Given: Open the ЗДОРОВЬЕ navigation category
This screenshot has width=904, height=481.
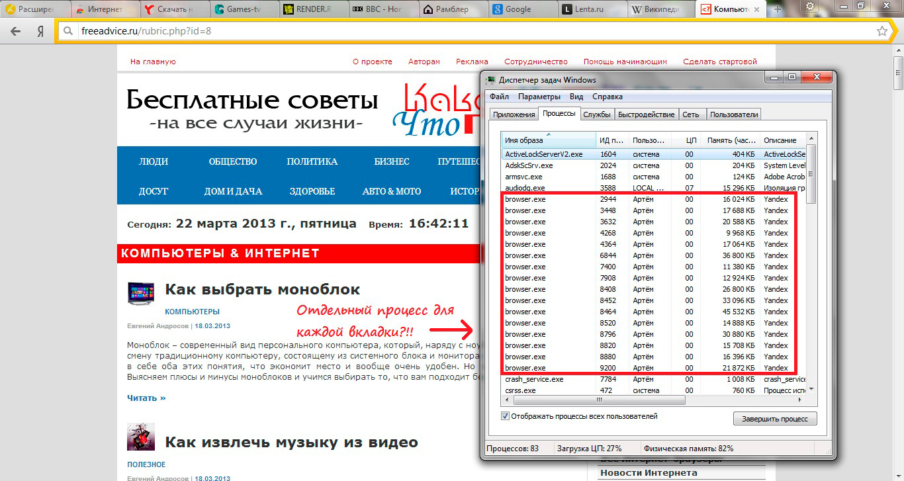Looking at the screenshot, I should (312, 191).
